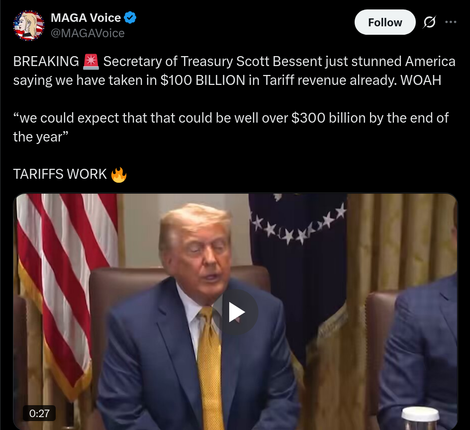Click the "TARIFFS WORK" line

pos(60,174)
